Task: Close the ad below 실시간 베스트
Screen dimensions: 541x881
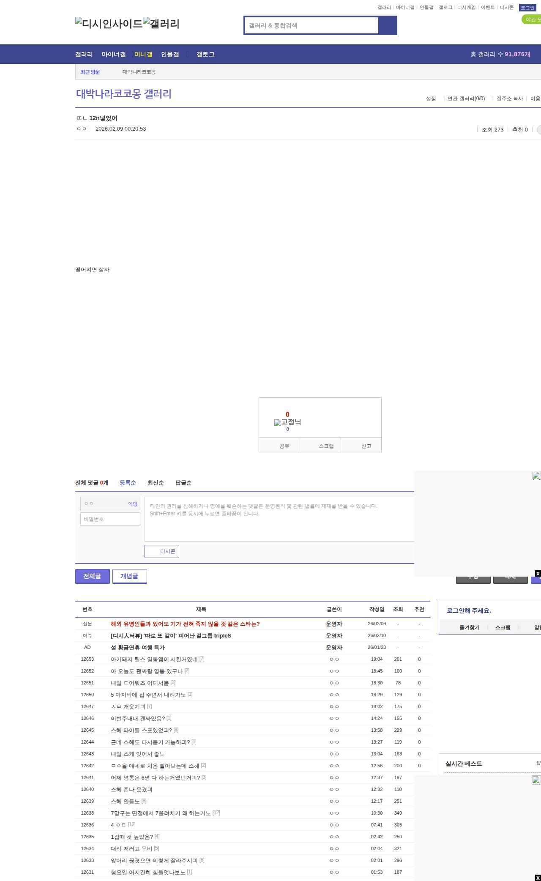Action: [538, 878]
